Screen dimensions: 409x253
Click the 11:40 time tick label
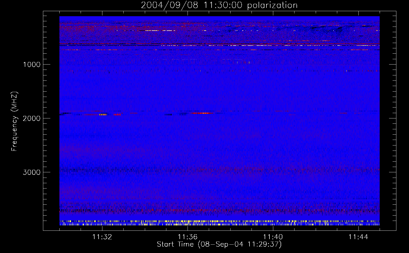tap(273, 237)
